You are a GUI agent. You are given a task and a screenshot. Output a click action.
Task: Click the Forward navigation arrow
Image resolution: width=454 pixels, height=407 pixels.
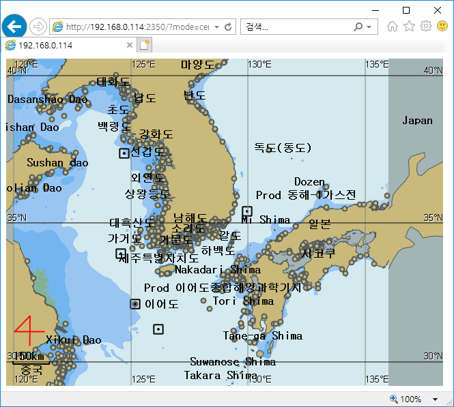38,27
